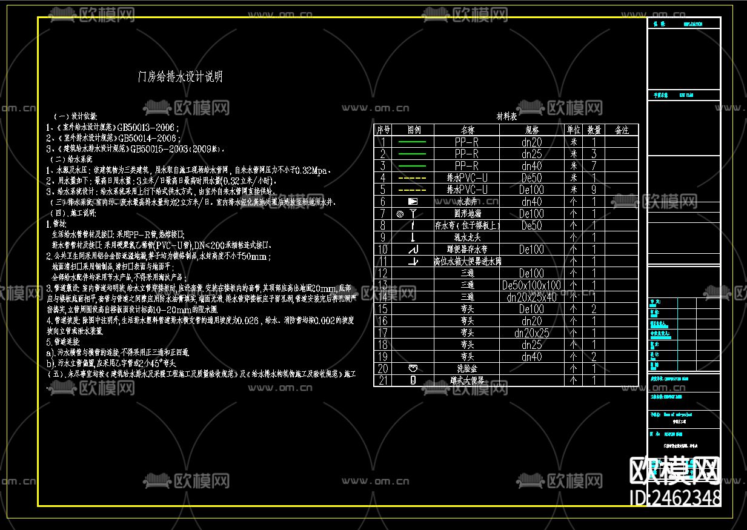Select the 水表井 name cell
Screen dimensions: 747x530
coord(467,201)
